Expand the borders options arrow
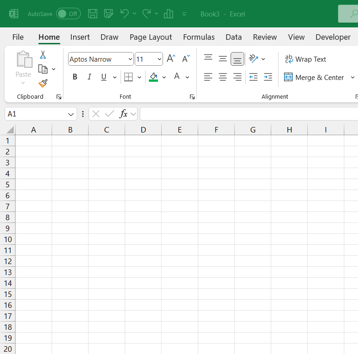The height and width of the screenshot is (354, 358). (140, 78)
